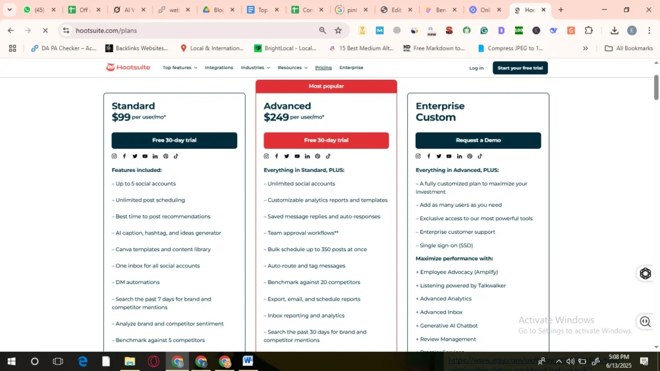660x371 pixels.
Task: Open Chrome downloads
Action: point(614,30)
